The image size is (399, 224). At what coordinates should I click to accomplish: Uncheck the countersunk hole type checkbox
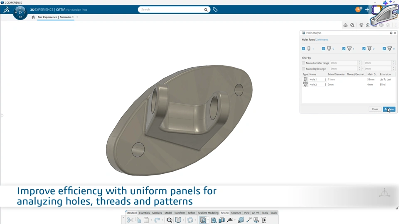click(364, 49)
